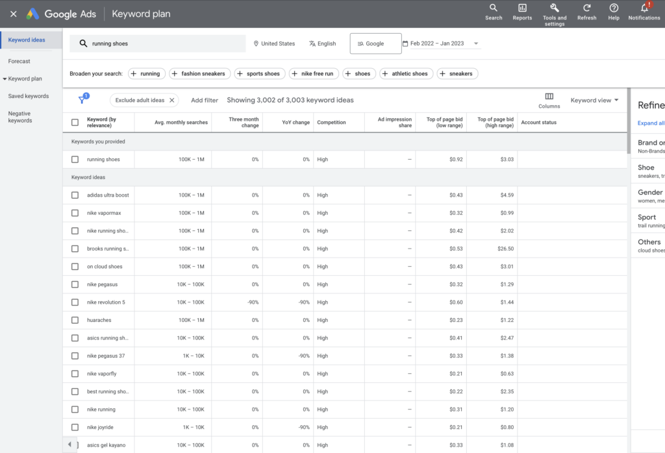The image size is (665, 453).
Task: Check the adidas ultra boost row
Action: click(x=75, y=195)
